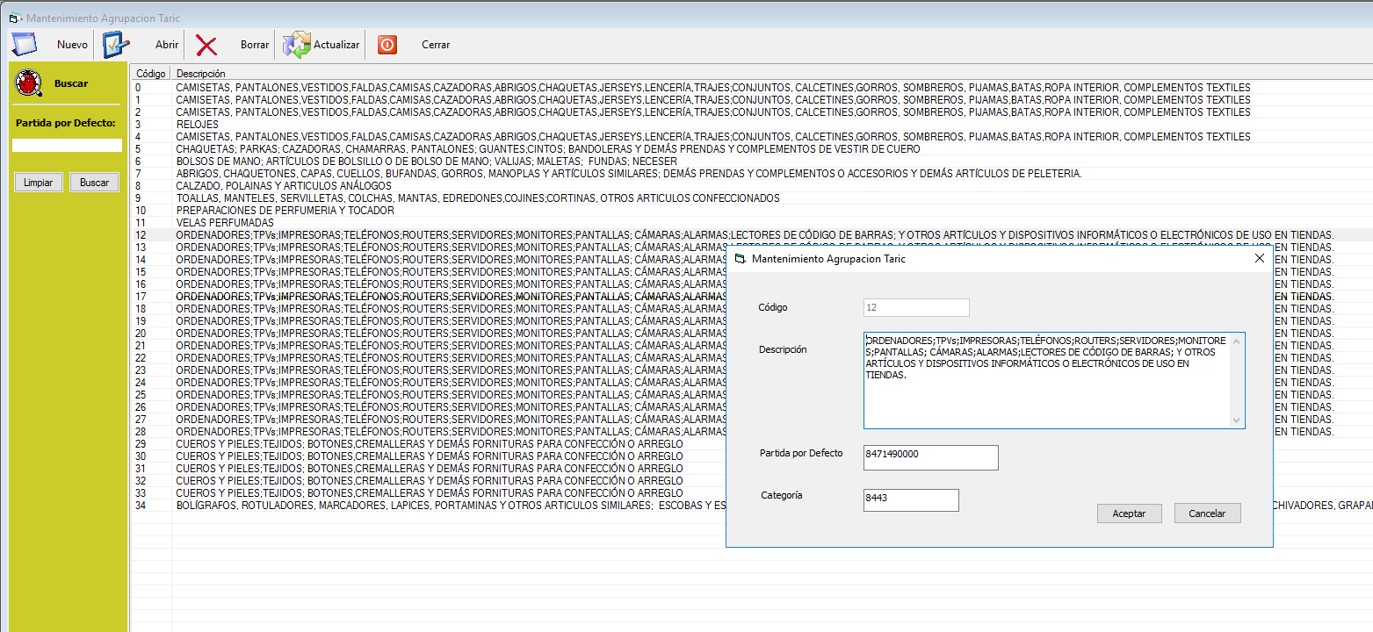
Task: Click the Categoría field containing 8443
Action: point(911,499)
